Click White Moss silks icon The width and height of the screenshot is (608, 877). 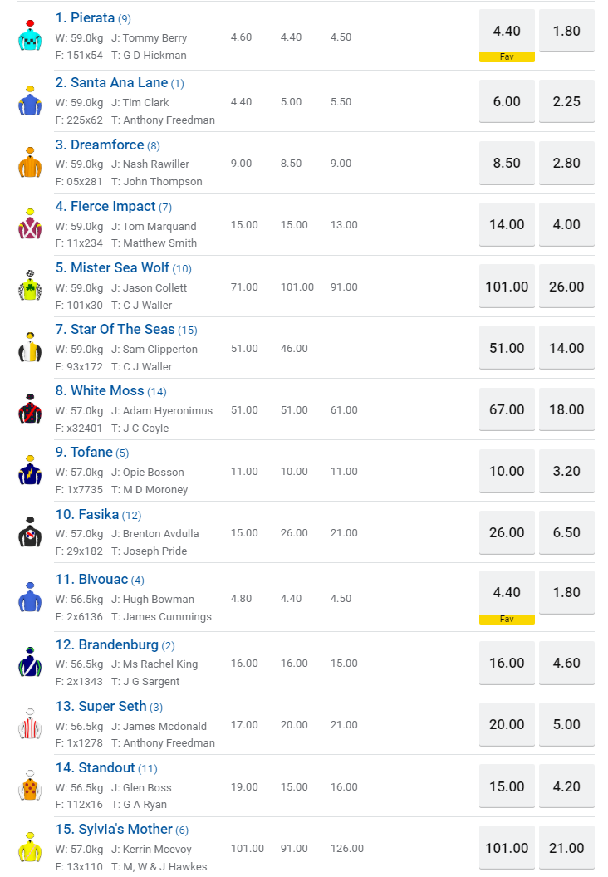30,409
